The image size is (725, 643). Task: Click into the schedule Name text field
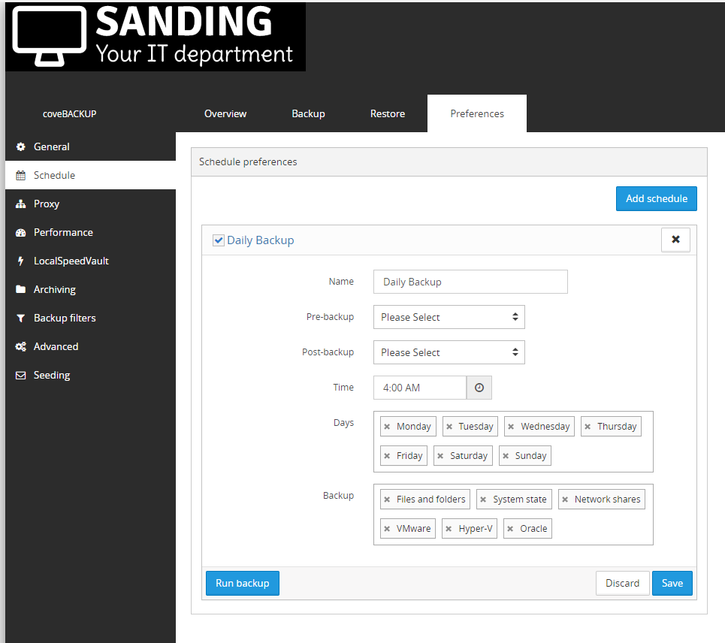click(470, 282)
